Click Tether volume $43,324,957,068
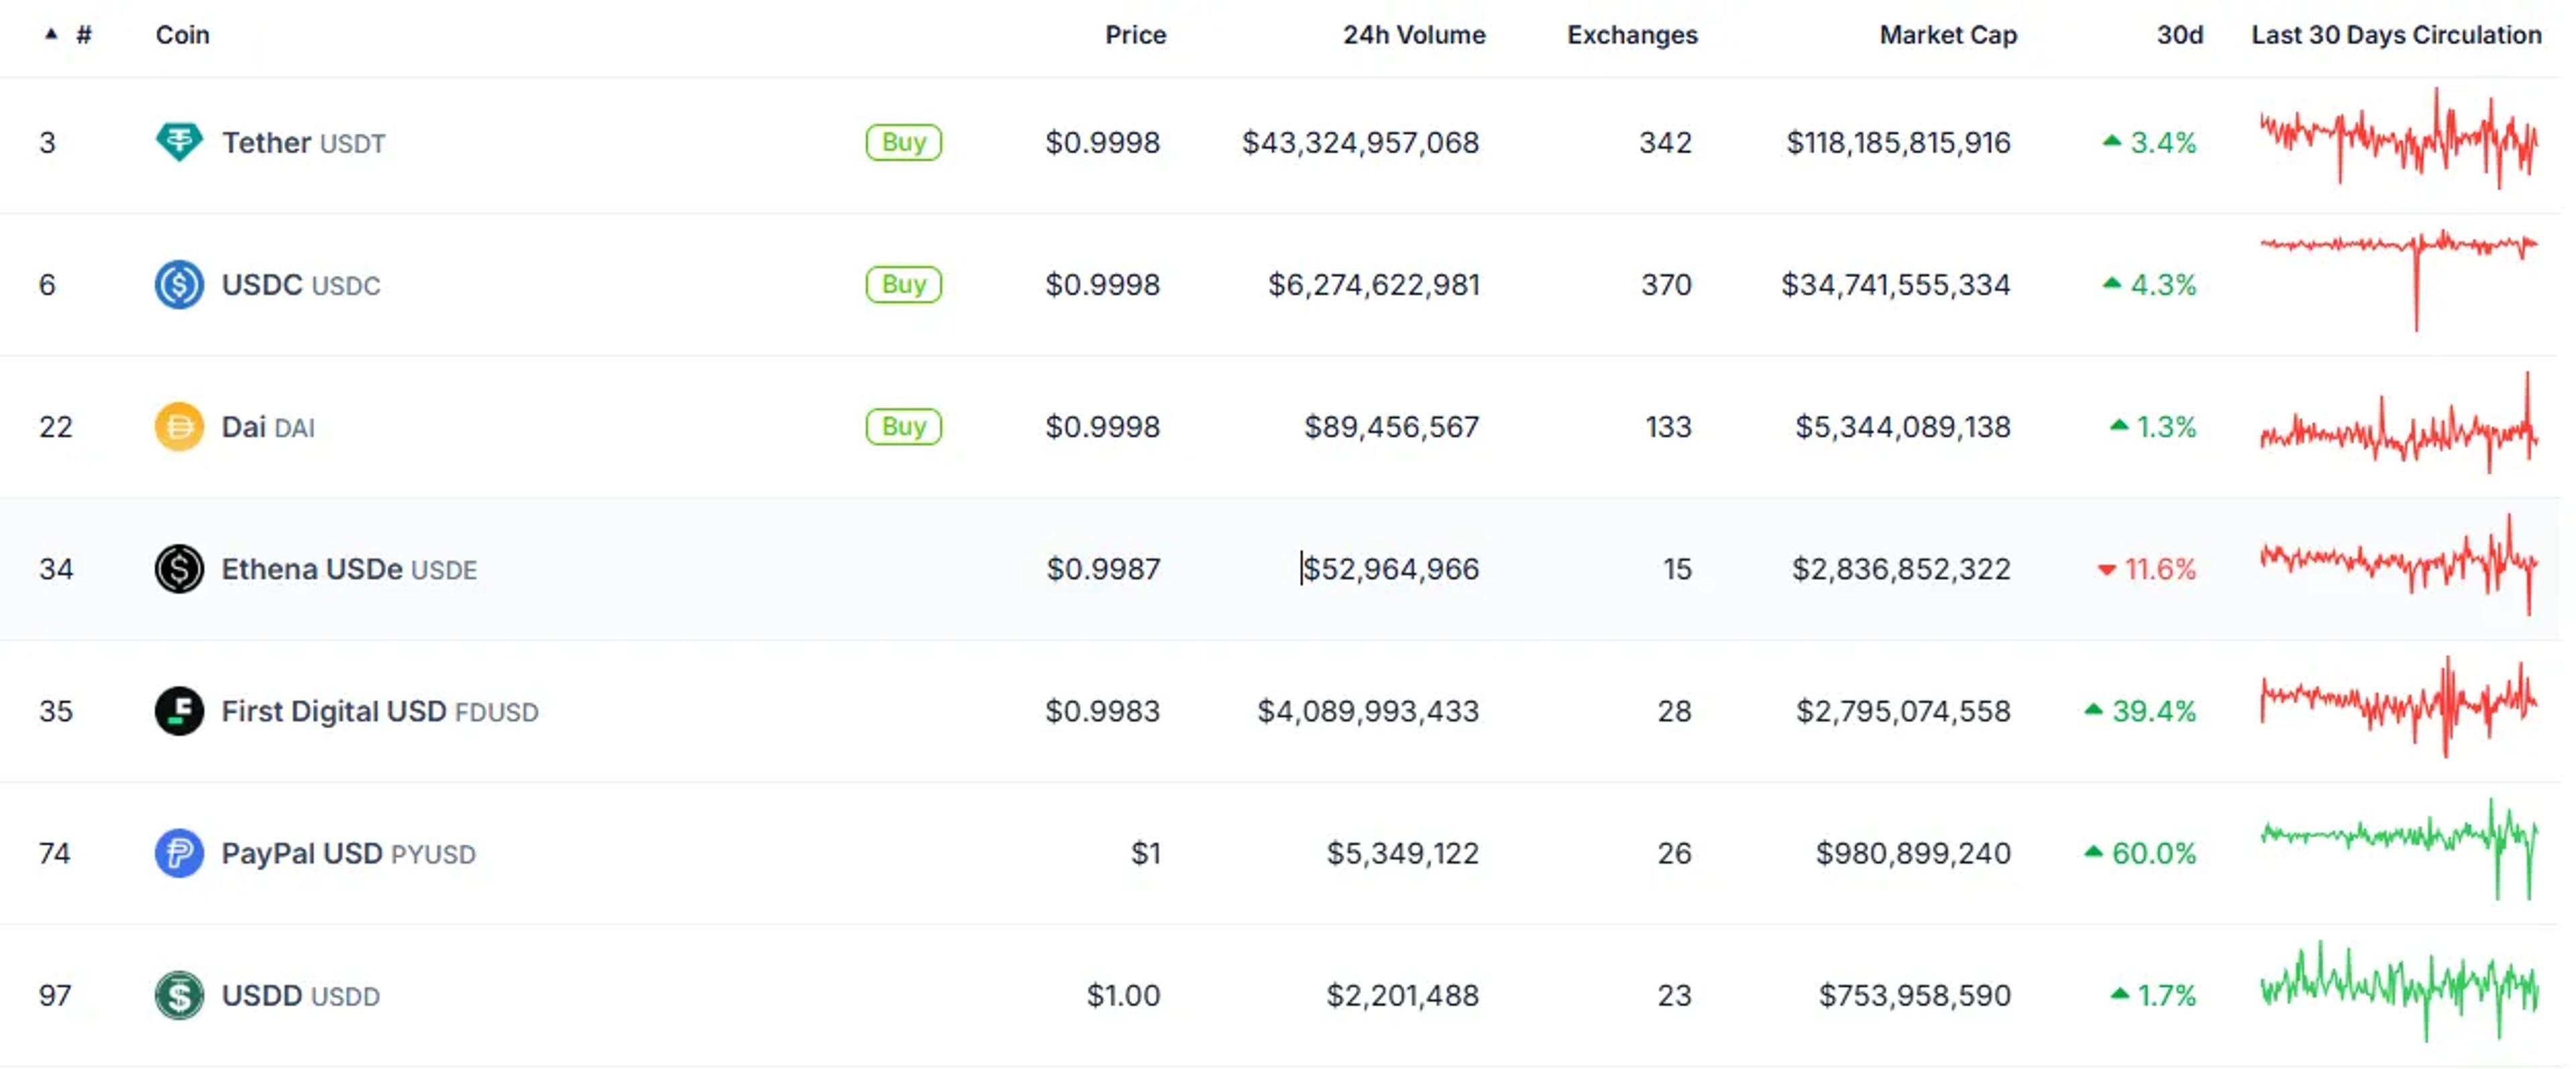 pyautogui.click(x=1360, y=143)
